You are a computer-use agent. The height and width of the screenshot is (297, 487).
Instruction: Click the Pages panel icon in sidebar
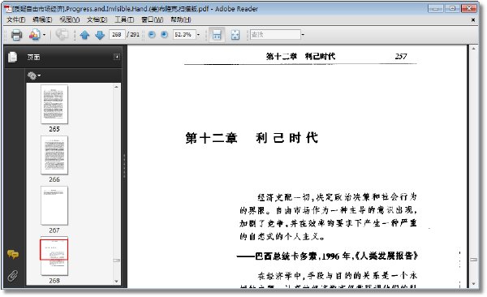pyautogui.click(x=13, y=57)
